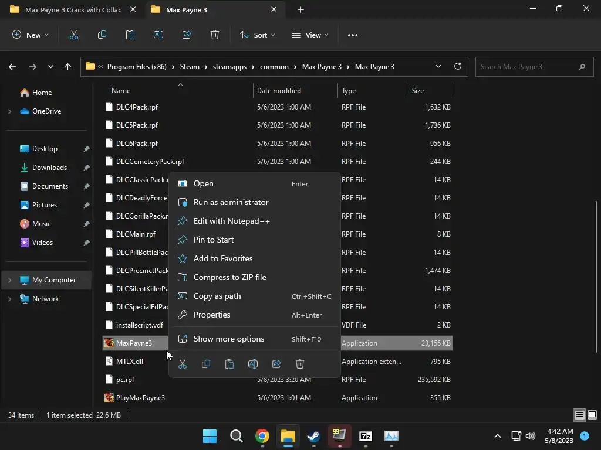Expand the Network tree node
The image size is (601, 450).
(9, 299)
